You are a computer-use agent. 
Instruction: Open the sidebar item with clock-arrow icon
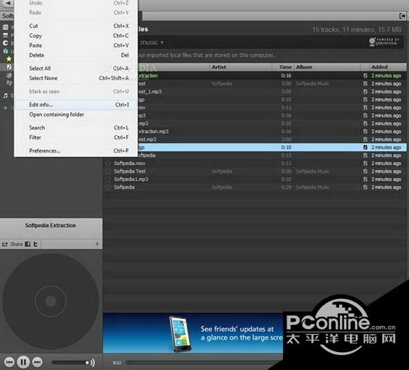click(x=8, y=75)
